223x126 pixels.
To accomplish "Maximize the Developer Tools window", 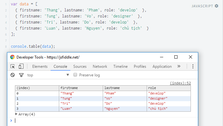I will click(176, 57).
